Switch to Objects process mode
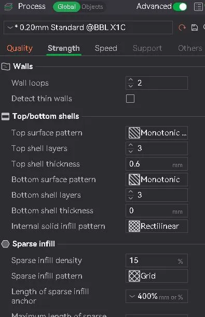Viewport: 205px width, 317px height. (92, 7)
